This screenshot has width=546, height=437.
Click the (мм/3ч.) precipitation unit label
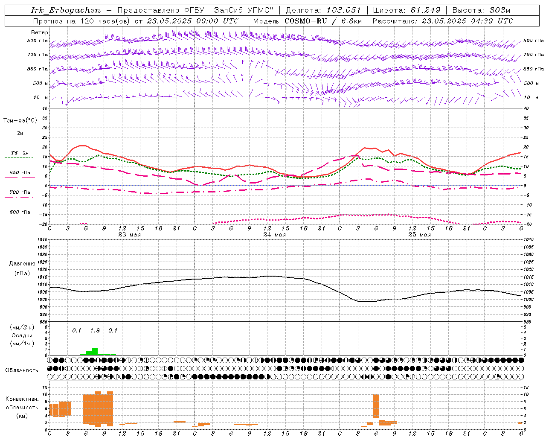[22, 327]
